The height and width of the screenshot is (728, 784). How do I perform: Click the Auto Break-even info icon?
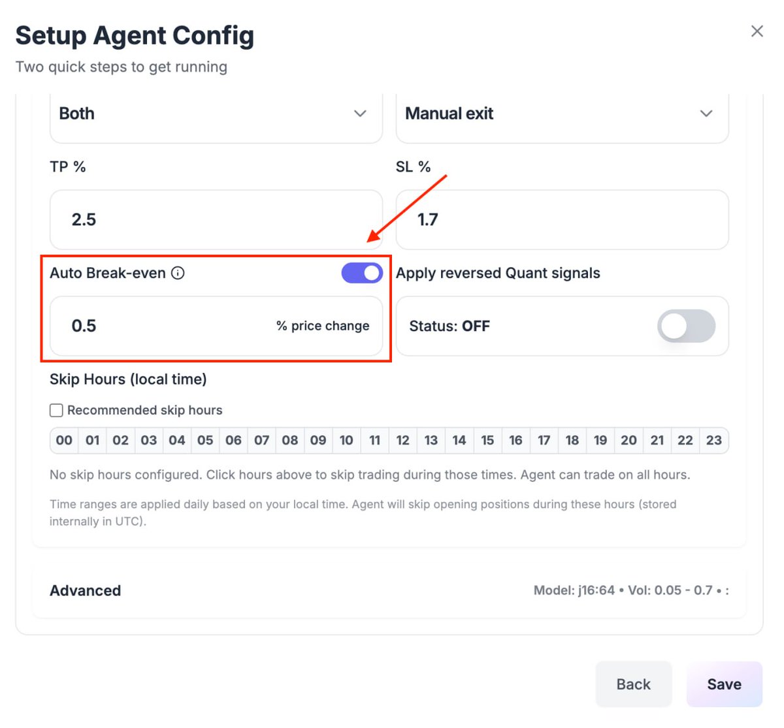pyautogui.click(x=178, y=273)
